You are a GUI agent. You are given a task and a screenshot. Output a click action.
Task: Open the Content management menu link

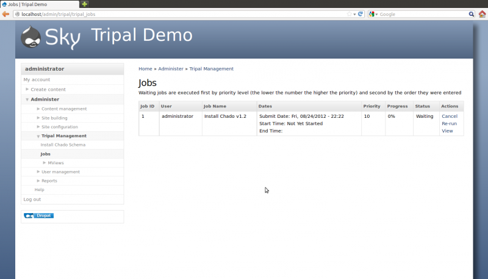click(x=64, y=109)
